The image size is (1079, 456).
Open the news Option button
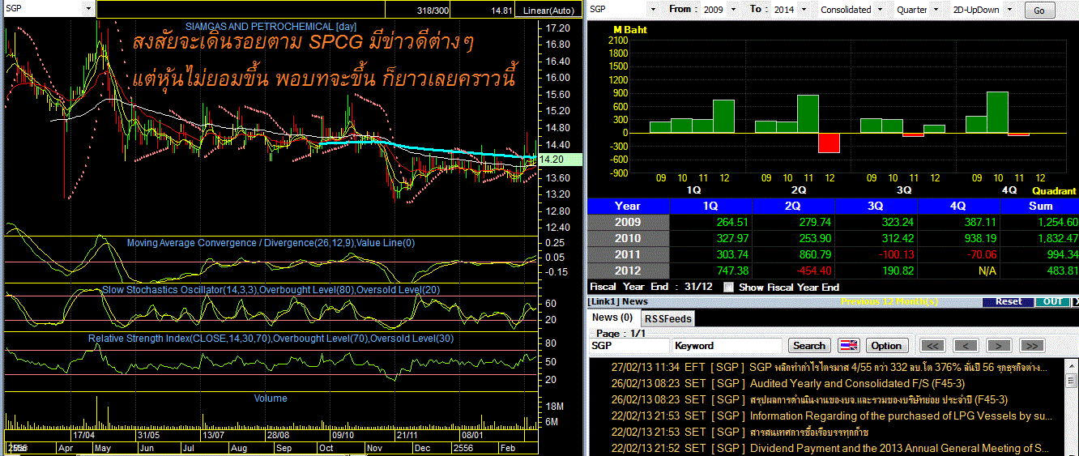click(886, 345)
